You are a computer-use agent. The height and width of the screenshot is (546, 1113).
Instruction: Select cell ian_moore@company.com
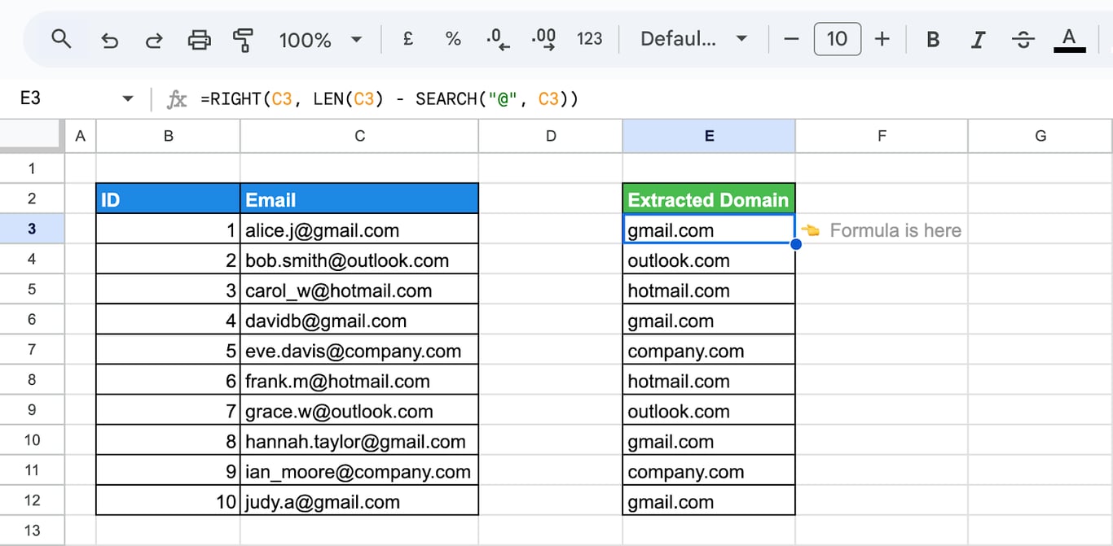[359, 471]
